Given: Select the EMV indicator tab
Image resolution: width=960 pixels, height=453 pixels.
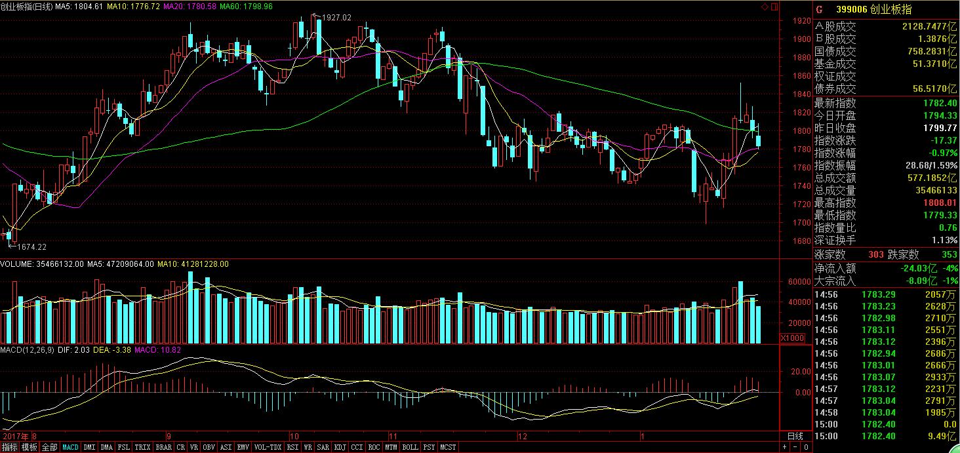Looking at the screenshot, I should pyautogui.click(x=243, y=447).
